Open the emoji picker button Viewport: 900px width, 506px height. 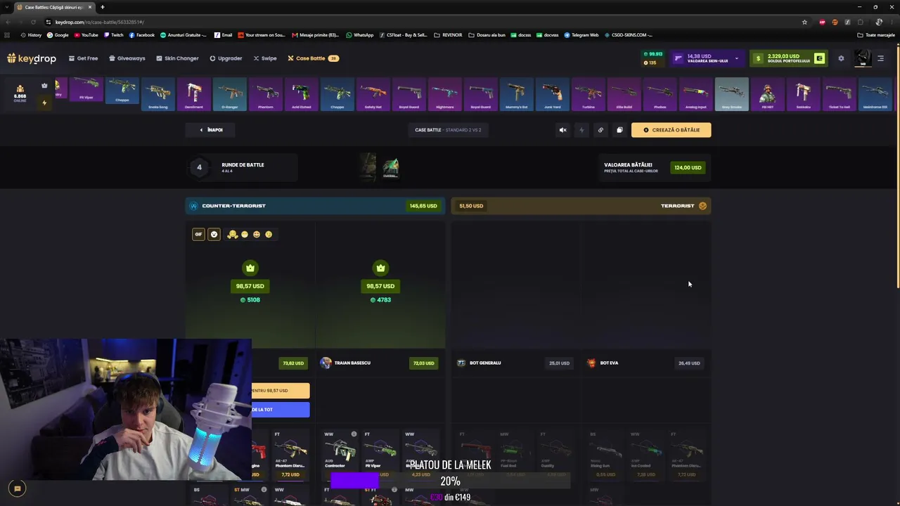[214, 234]
